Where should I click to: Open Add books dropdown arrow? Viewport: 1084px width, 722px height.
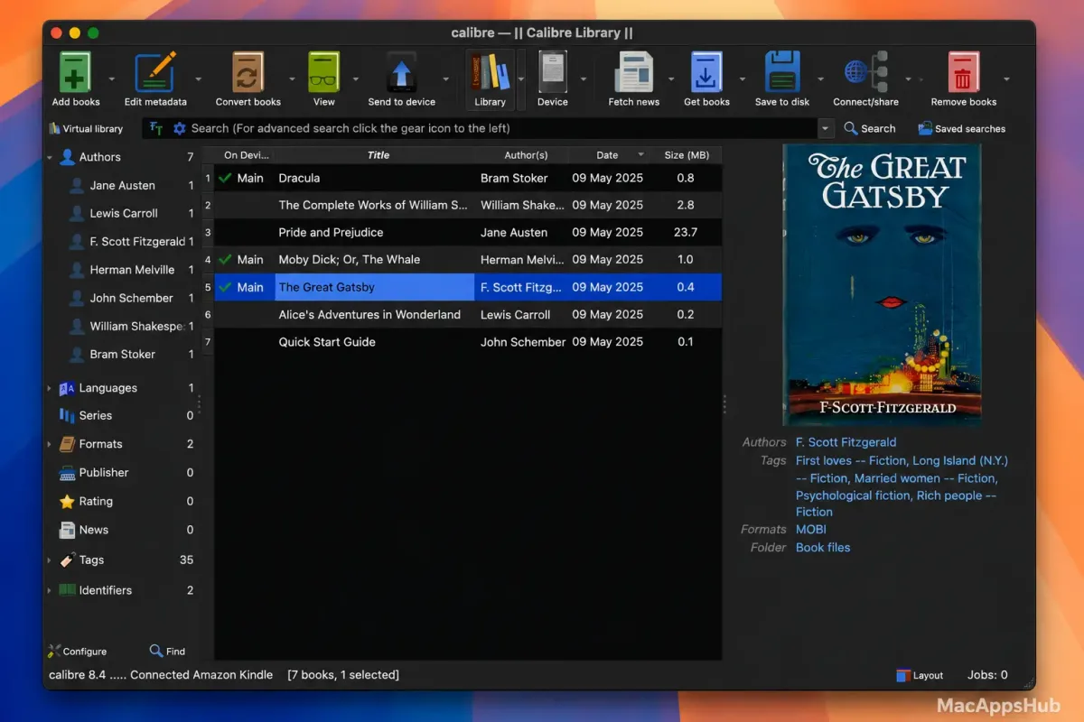pos(112,79)
